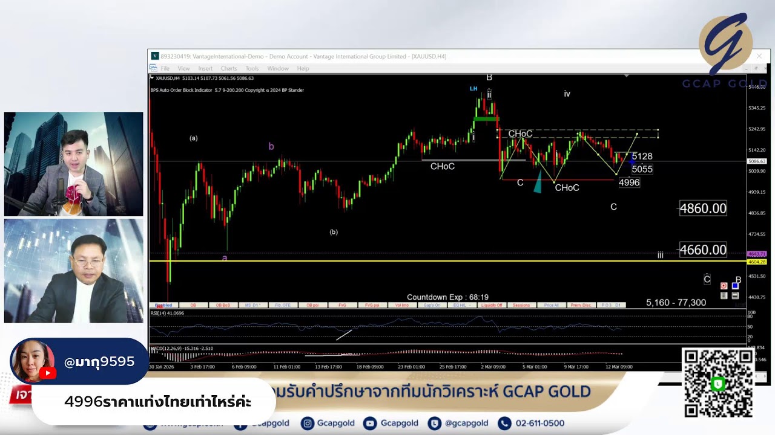Toggle the OB poi indicator button

(313, 305)
